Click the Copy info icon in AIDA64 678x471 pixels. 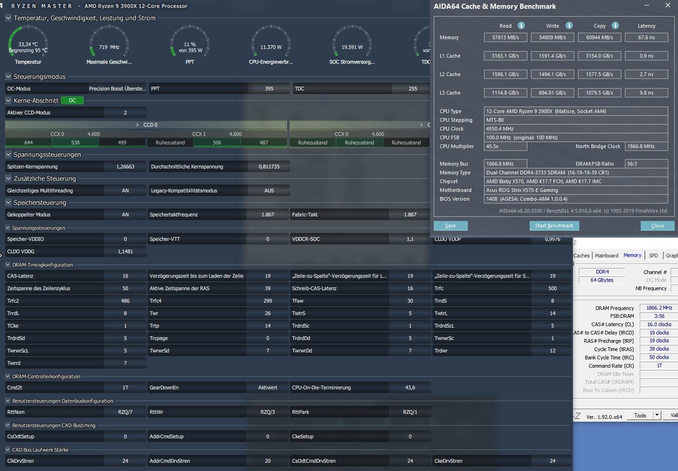615,25
